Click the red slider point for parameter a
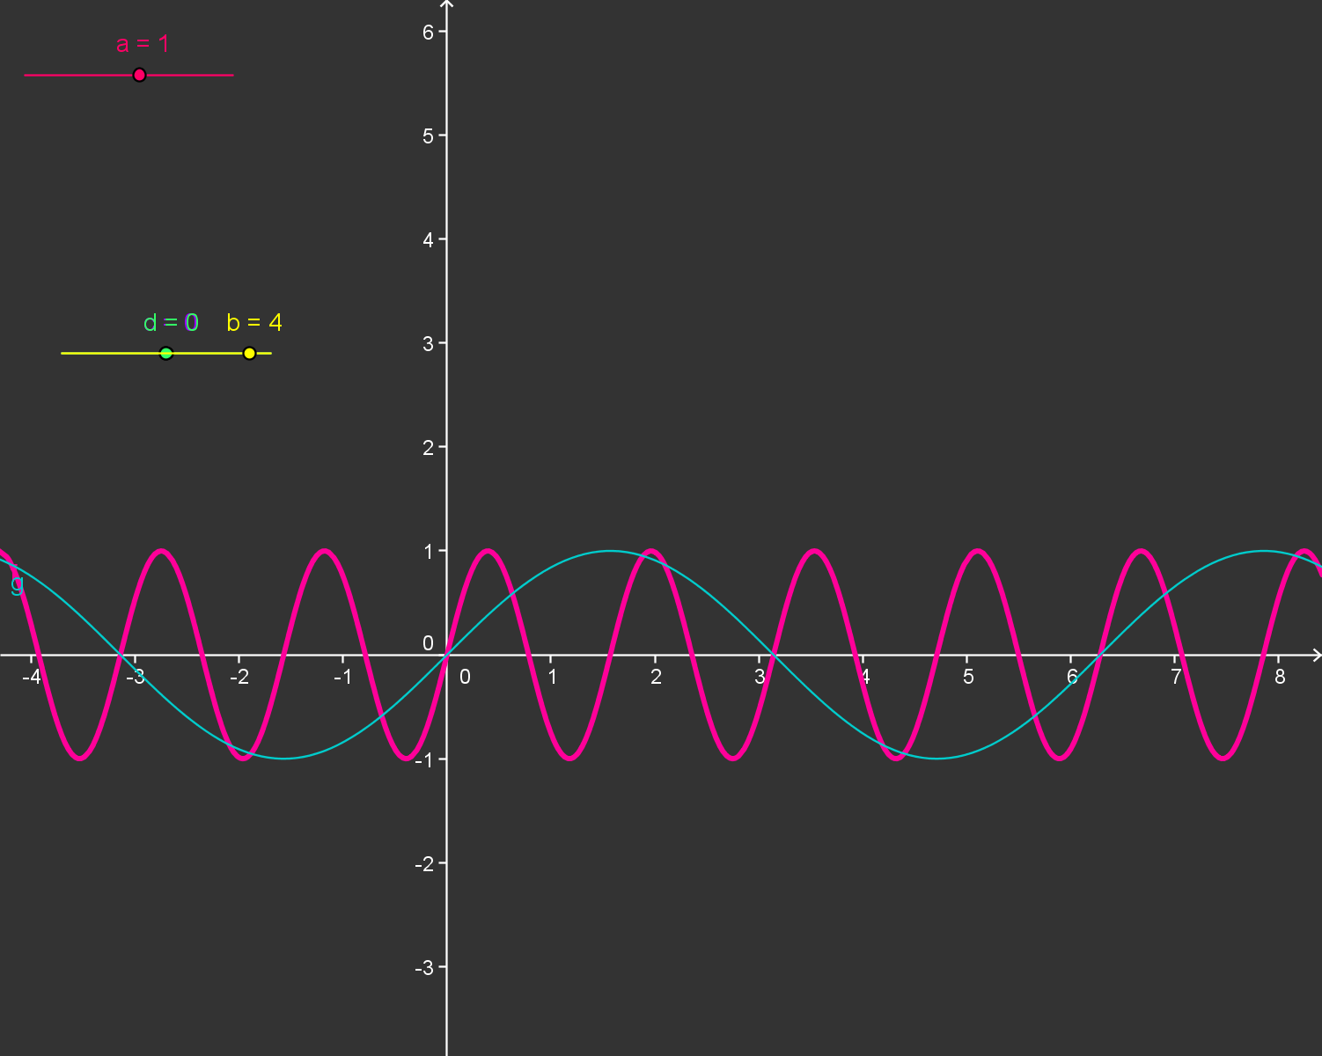Screen dimensions: 1322x1056 click(x=139, y=75)
